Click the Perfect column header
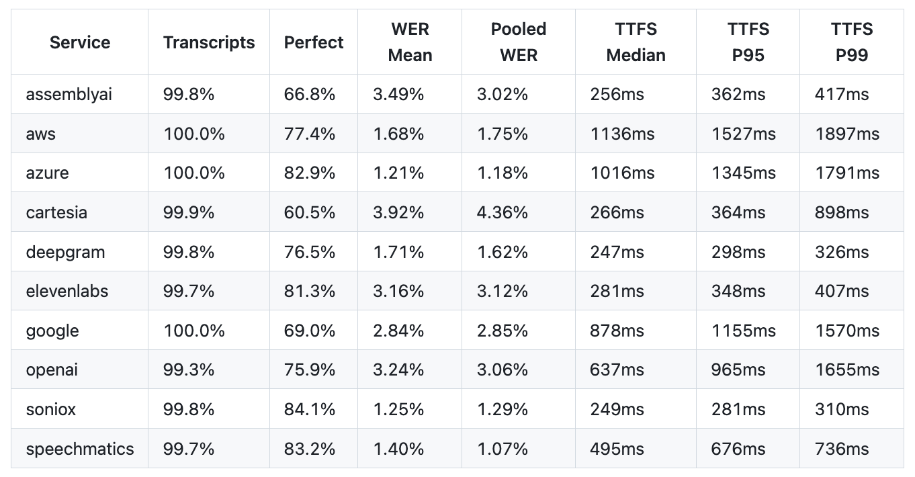915x477 pixels. (x=314, y=42)
